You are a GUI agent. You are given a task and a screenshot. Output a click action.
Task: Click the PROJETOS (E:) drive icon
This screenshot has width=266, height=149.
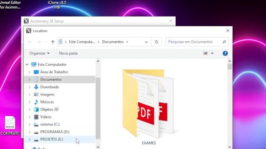tap(36, 140)
